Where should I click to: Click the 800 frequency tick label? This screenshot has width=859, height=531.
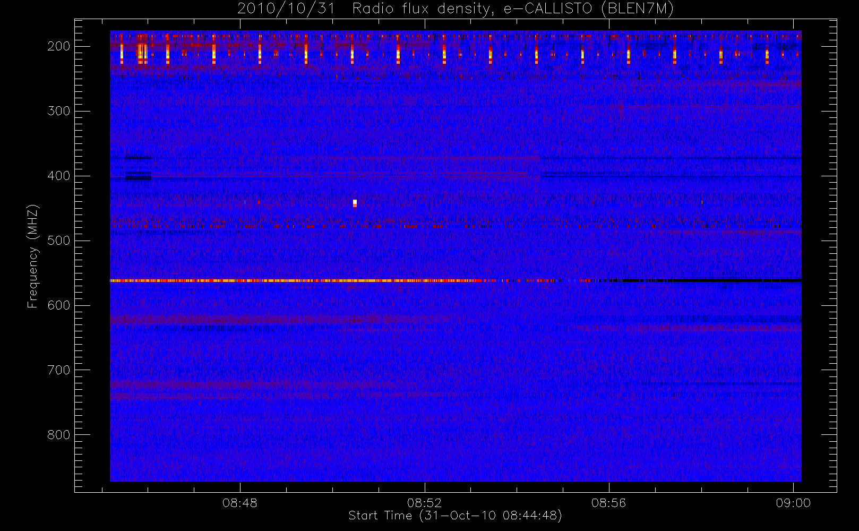click(58, 435)
